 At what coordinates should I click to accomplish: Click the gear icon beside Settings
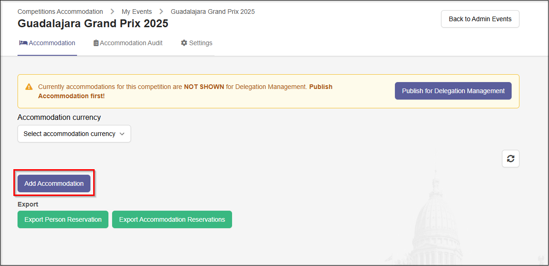pyautogui.click(x=184, y=43)
